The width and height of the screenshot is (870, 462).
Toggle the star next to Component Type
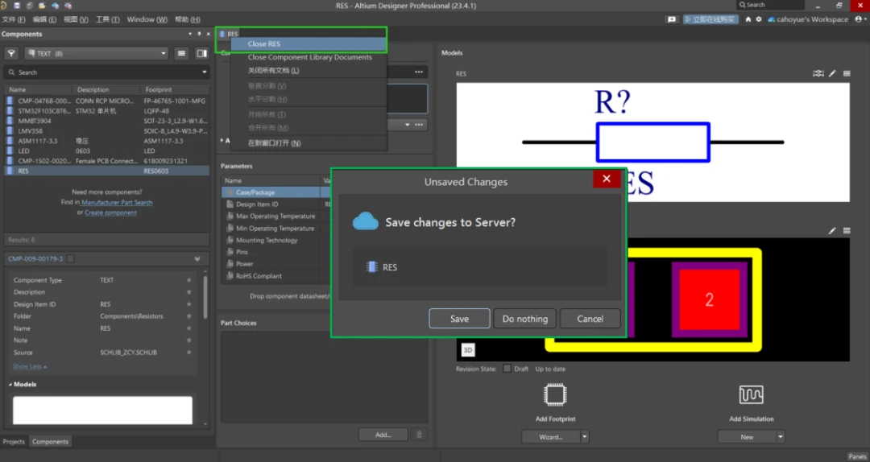(x=188, y=280)
